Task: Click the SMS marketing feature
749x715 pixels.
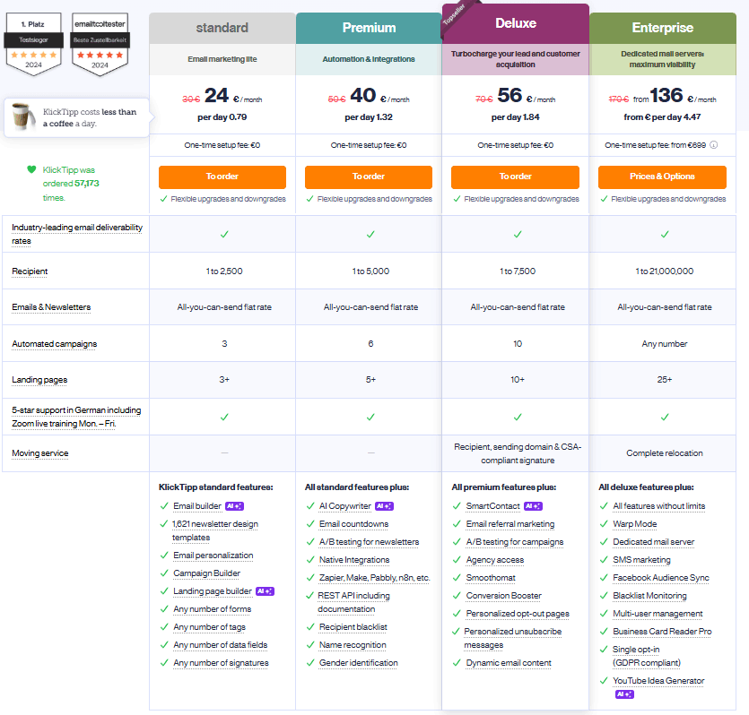Action: pos(641,560)
